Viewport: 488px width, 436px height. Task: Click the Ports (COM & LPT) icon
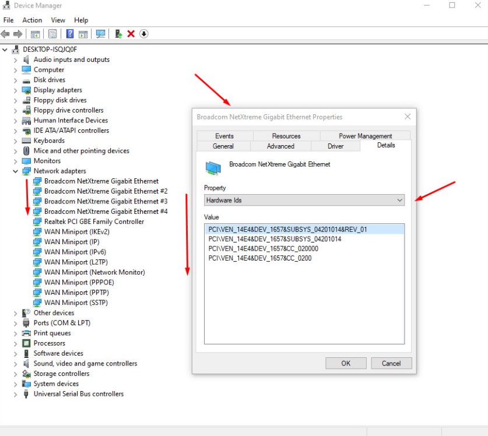coord(26,323)
